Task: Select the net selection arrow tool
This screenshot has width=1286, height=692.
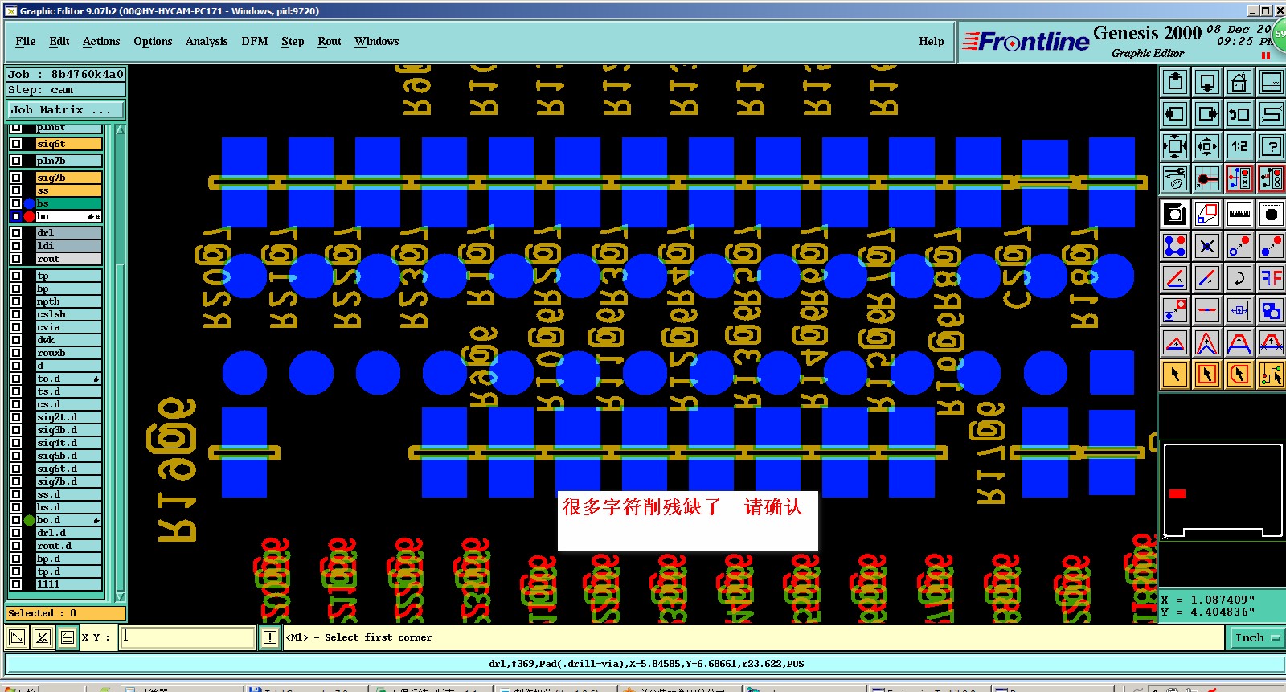Action: tap(1272, 375)
